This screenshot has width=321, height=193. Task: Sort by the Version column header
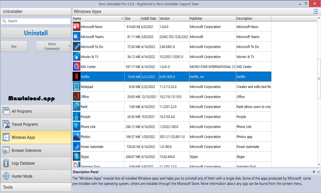(x=174, y=18)
